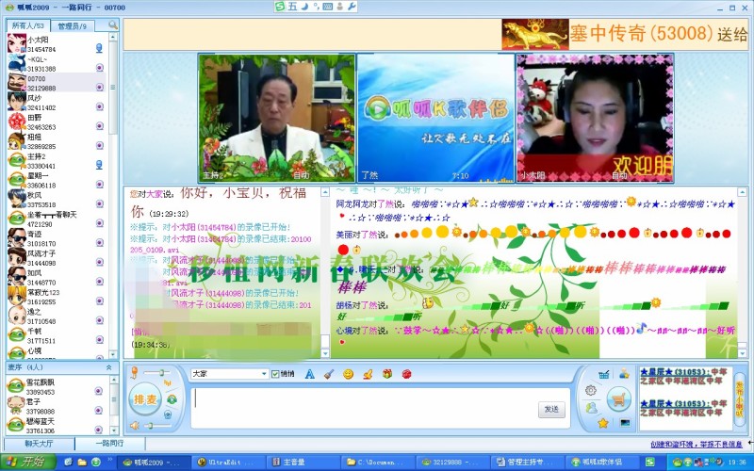
Task: Click the microphone status icon for 主持2
Action: 99,165
